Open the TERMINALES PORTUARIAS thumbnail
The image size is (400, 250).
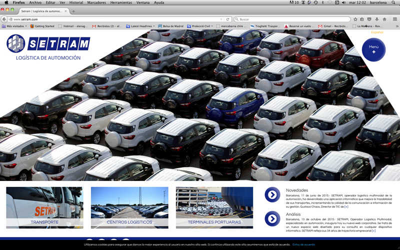(214, 207)
